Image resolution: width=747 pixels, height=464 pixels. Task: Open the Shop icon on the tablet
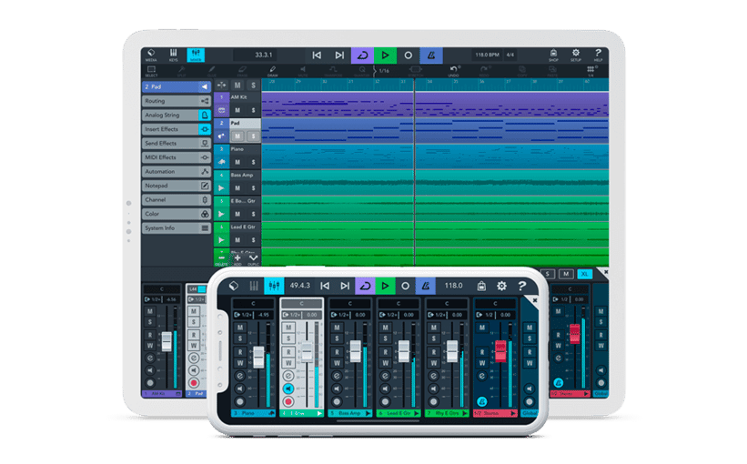(x=553, y=55)
